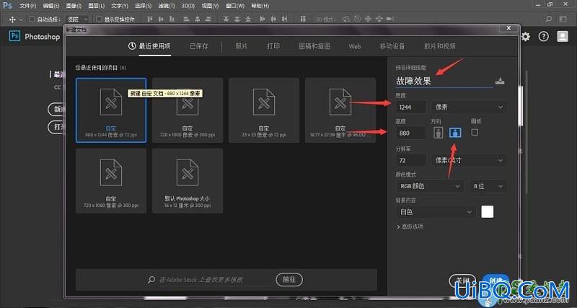Viewport: 577px width, 308px height.
Task: Choose portrait orientation icon
Action: pos(438,133)
